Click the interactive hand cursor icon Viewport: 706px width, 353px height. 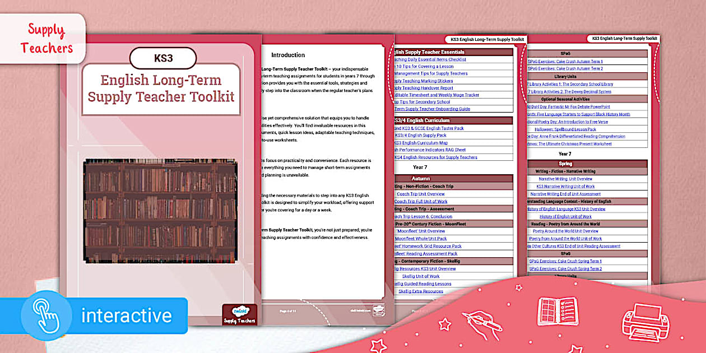(x=47, y=315)
